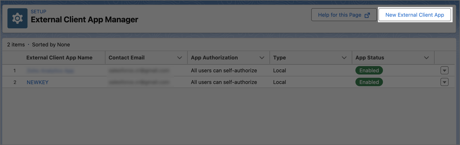Click the Setup gear icon
This screenshot has height=145, width=460.
tap(17, 18)
